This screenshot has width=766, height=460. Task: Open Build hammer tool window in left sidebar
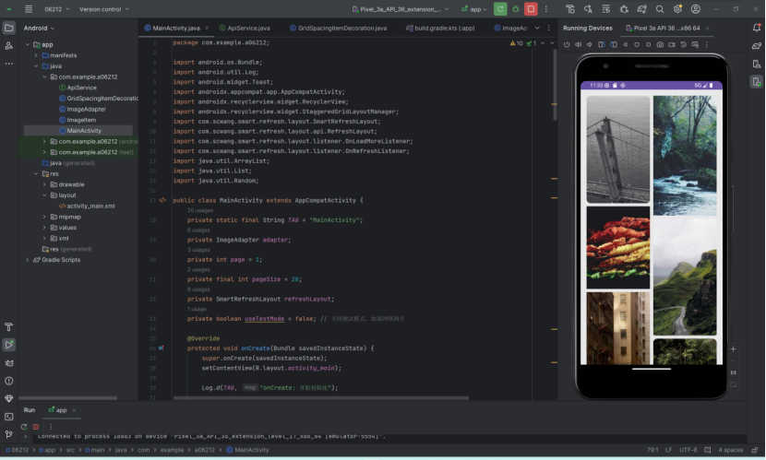tap(9, 327)
